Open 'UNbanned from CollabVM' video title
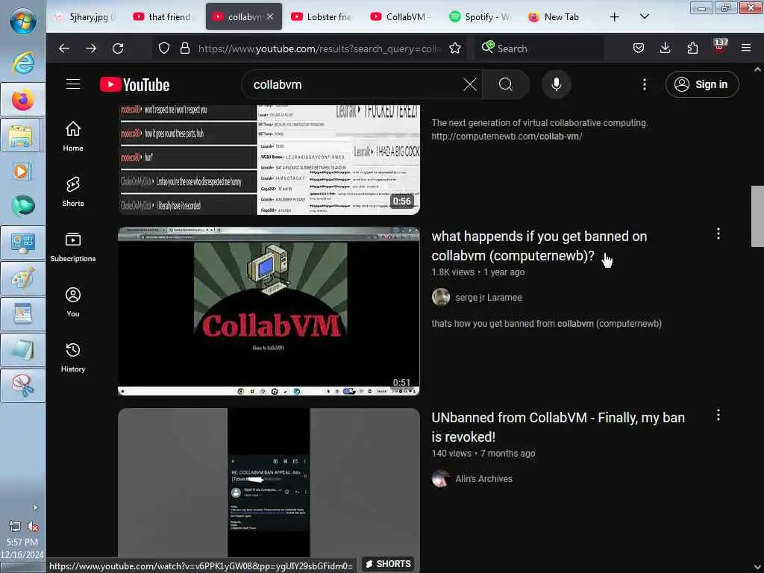Image resolution: width=764 pixels, height=573 pixels. (558, 427)
